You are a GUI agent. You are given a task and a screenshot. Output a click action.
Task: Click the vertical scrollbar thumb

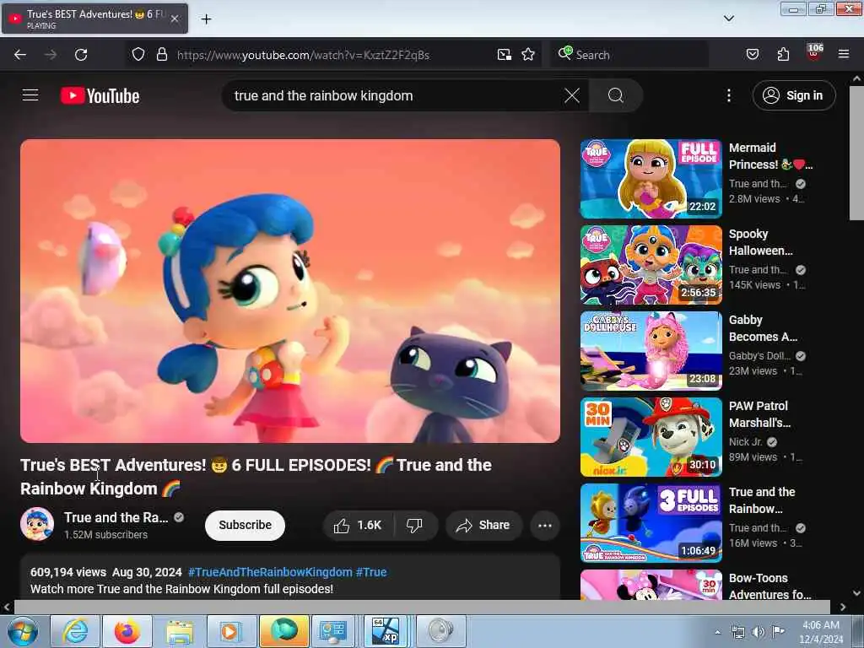pos(856,154)
